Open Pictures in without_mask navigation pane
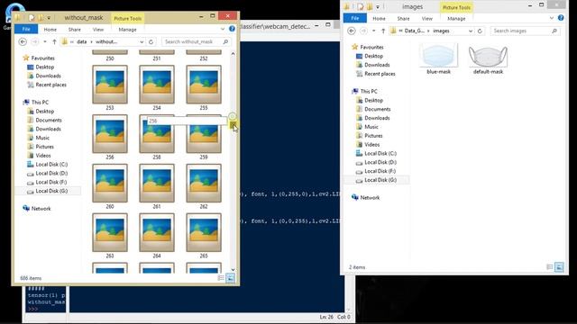Viewport: 577px width, 324px height. pos(44,146)
